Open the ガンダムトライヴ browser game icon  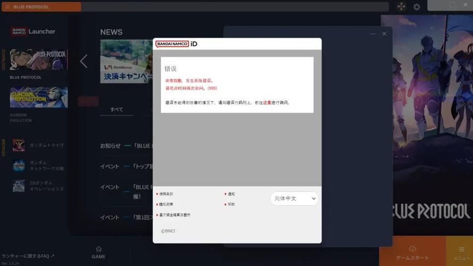[19, 145]
